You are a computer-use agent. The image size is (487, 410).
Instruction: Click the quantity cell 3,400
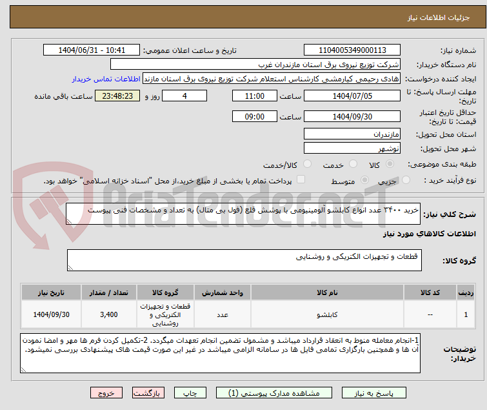point(109,314)
